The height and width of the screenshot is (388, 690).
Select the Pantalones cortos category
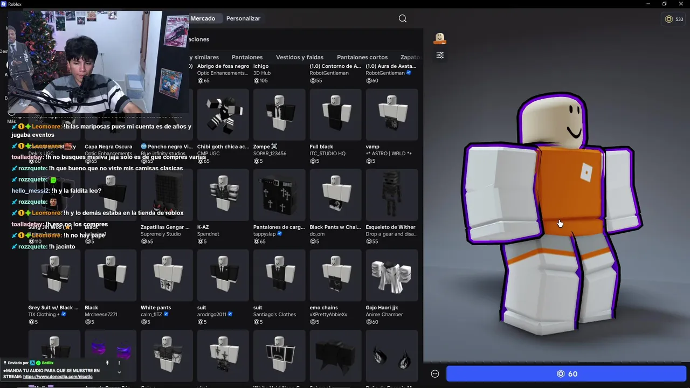[x=362, y=57]
